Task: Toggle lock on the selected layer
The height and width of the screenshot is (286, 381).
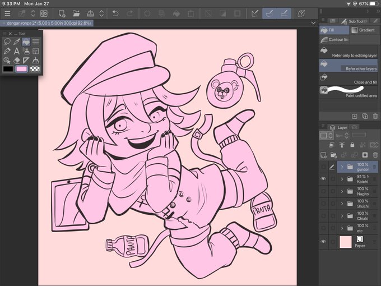Action: (x=352, y=145)
